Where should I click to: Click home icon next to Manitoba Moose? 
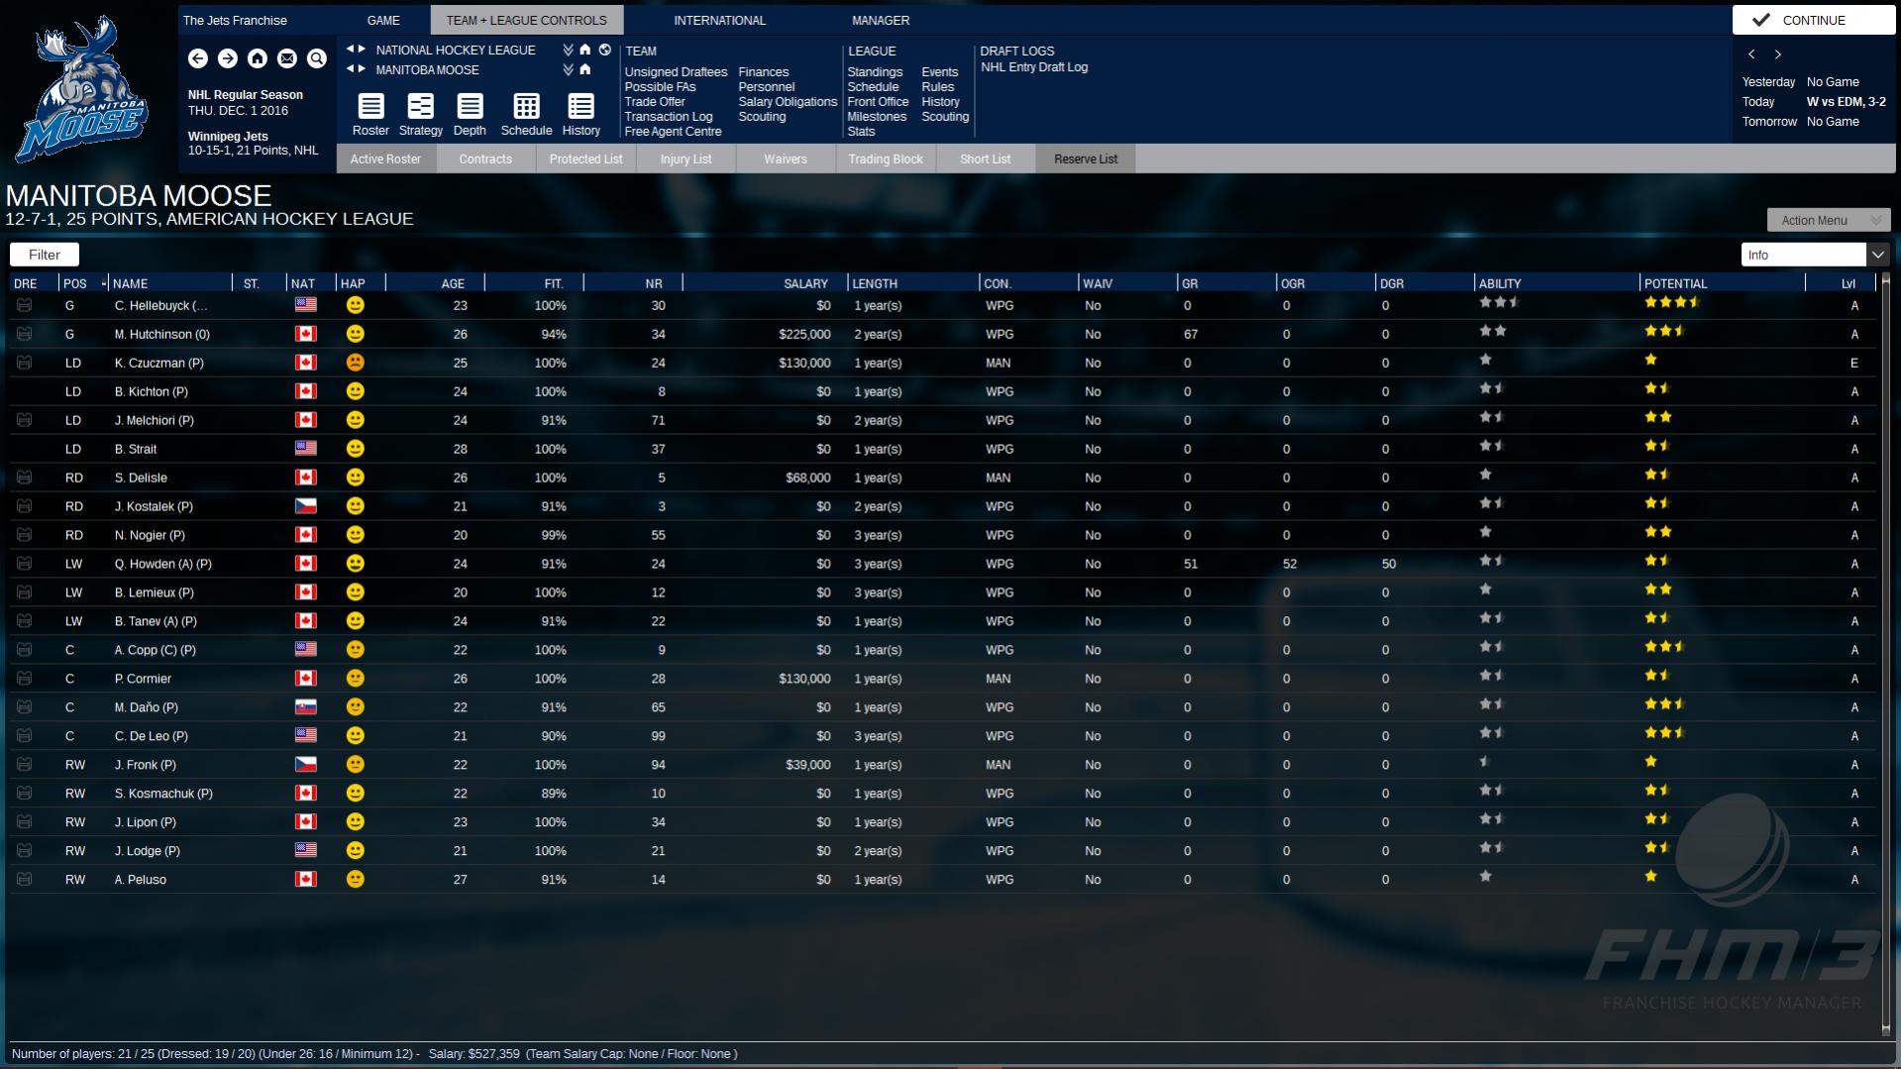click(585, 69)
